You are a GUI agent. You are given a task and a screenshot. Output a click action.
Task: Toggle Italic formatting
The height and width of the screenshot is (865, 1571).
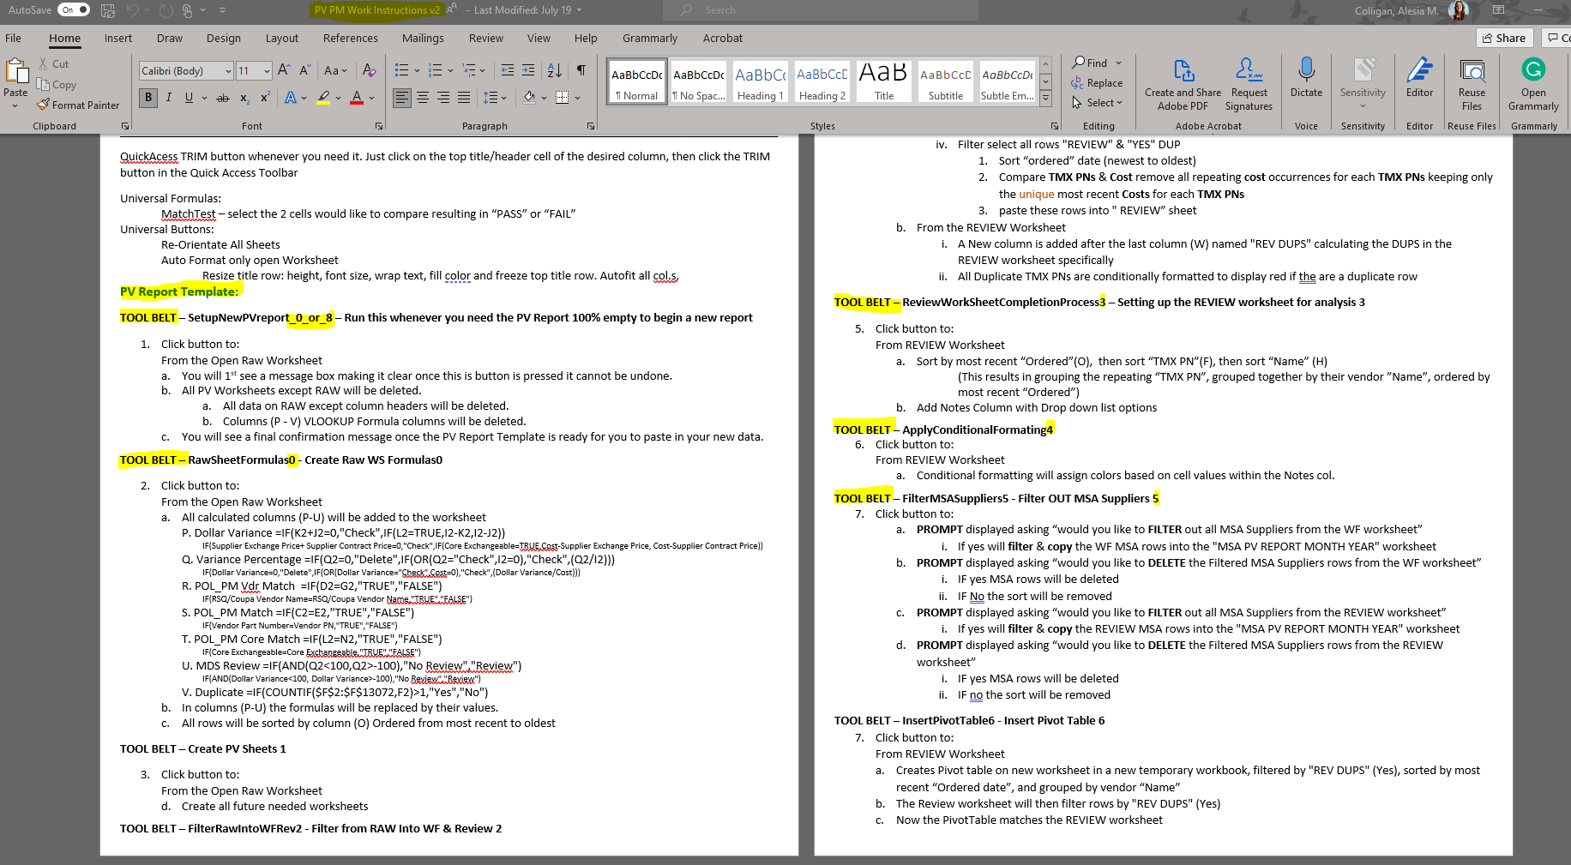pos(169,98)
